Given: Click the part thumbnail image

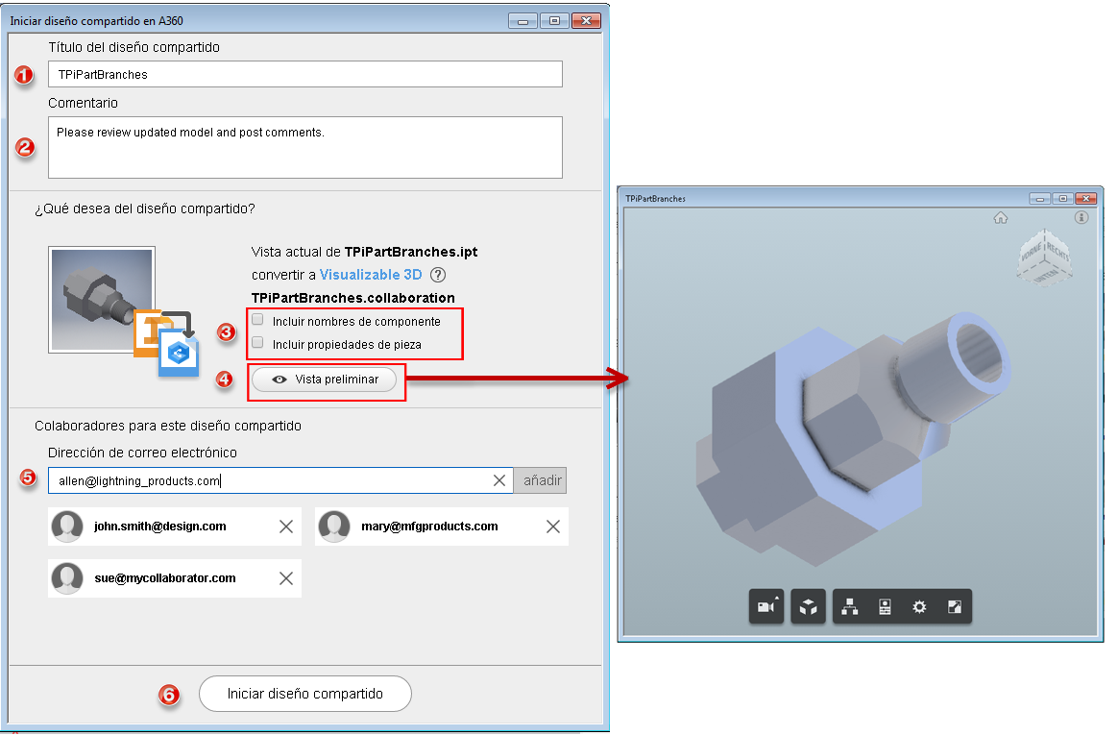Looking at the screenshot, I should (x=101, y=300).
